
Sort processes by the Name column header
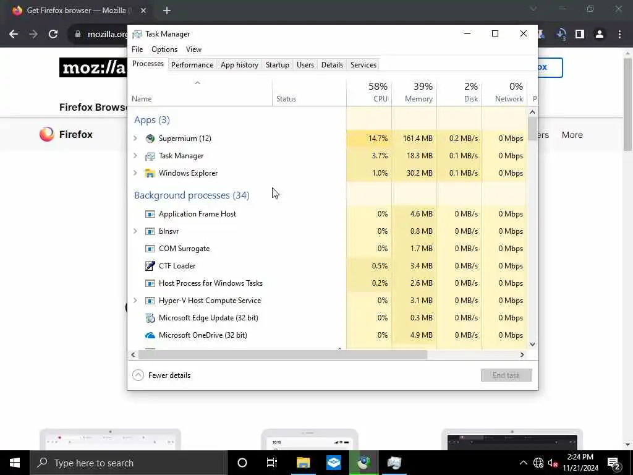pyautogui.click(x=200, y=93)
